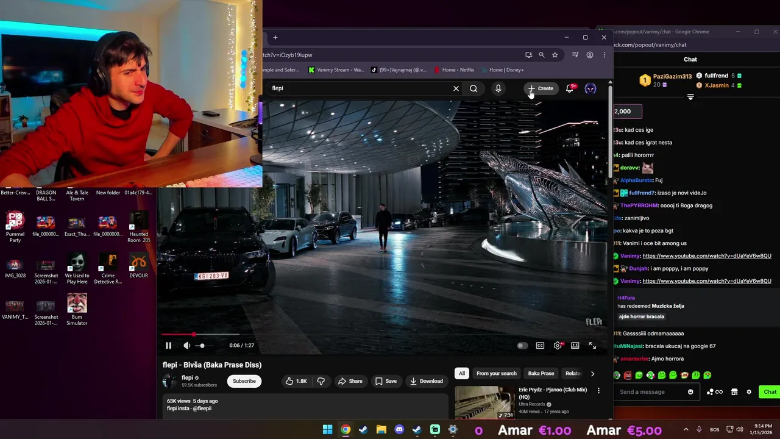This screenshot has height=439, width=780.
Task: Subscribe to the flepi channel
Action: 244,381
